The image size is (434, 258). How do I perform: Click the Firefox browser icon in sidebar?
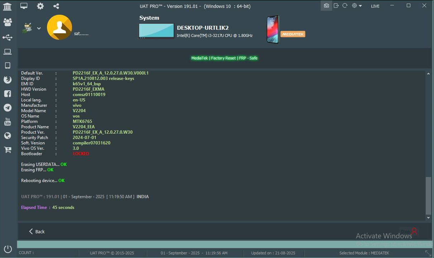click(x=8, y=80)
